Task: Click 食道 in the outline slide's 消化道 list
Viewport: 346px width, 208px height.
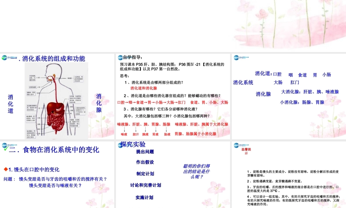Action: [x=302, y=75]
